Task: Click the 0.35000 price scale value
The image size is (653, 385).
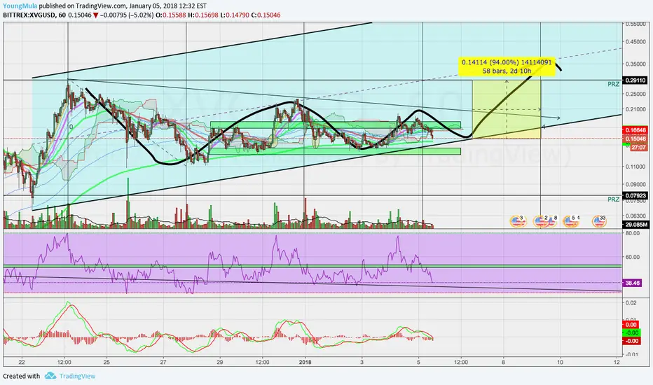Action: click(635, 64)
